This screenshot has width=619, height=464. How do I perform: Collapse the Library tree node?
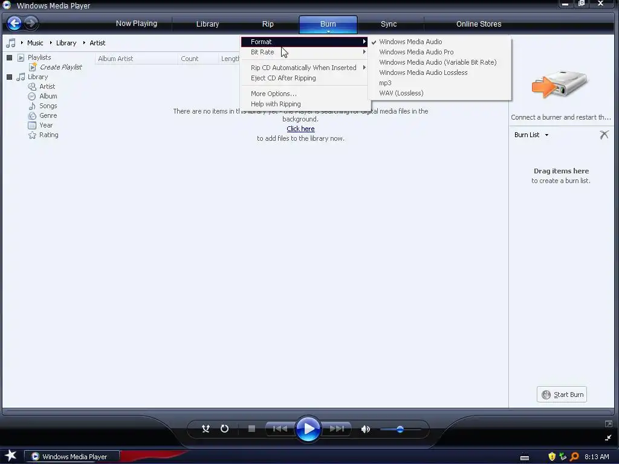pos(10,77)
